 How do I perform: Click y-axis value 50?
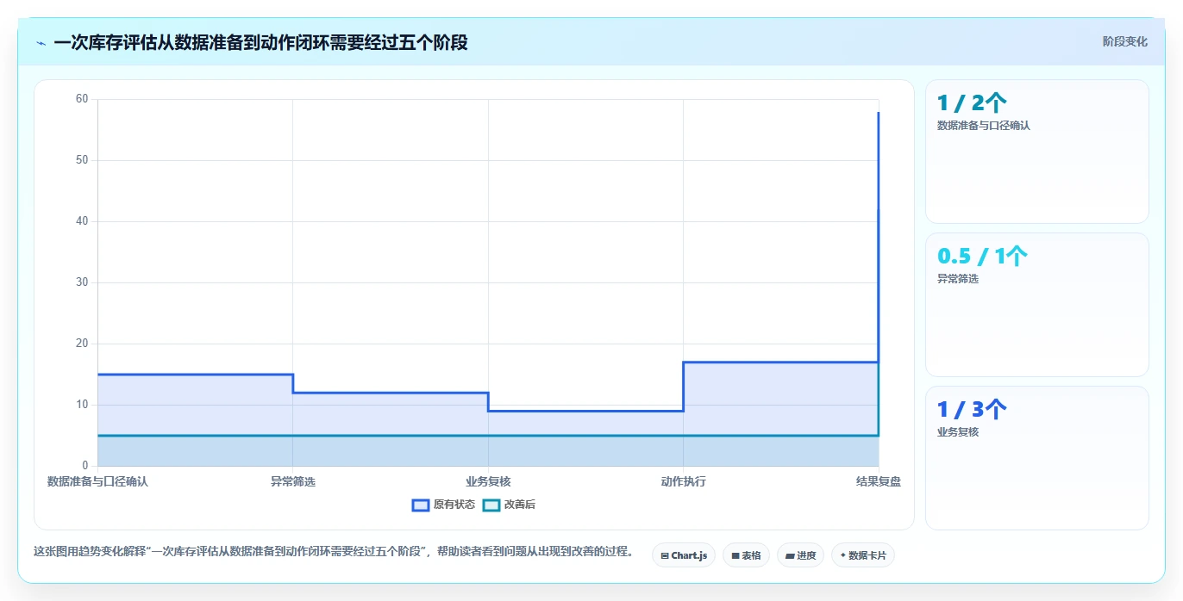tap(82, 160)
